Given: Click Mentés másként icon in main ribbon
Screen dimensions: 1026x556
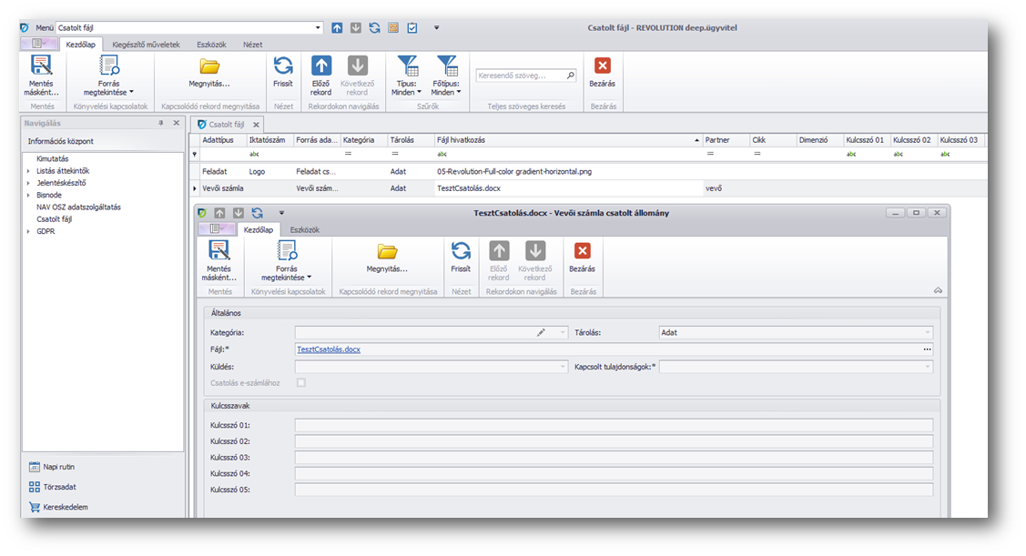Looking at the screenshot, I should point(41,66).
